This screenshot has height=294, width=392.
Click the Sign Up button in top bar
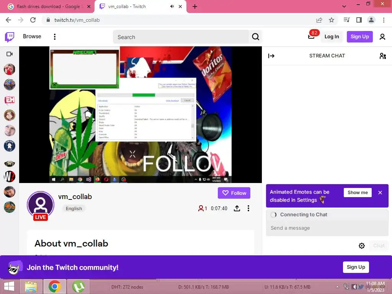pos(359,37)
